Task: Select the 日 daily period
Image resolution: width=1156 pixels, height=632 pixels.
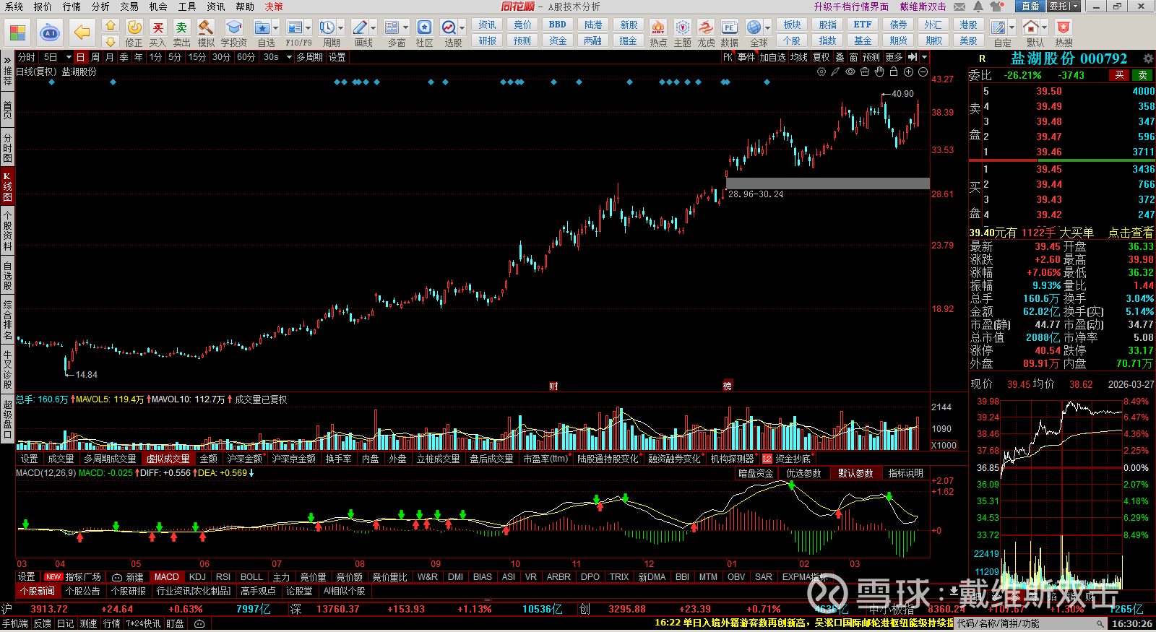Action: pyautogui.click(x=80, y=57)
